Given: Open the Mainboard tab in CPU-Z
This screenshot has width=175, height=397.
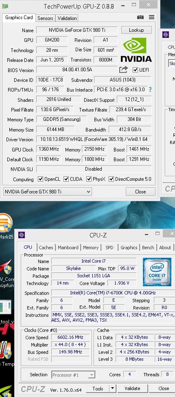Looking at the screenshot, I should click(x=68, y=248).
